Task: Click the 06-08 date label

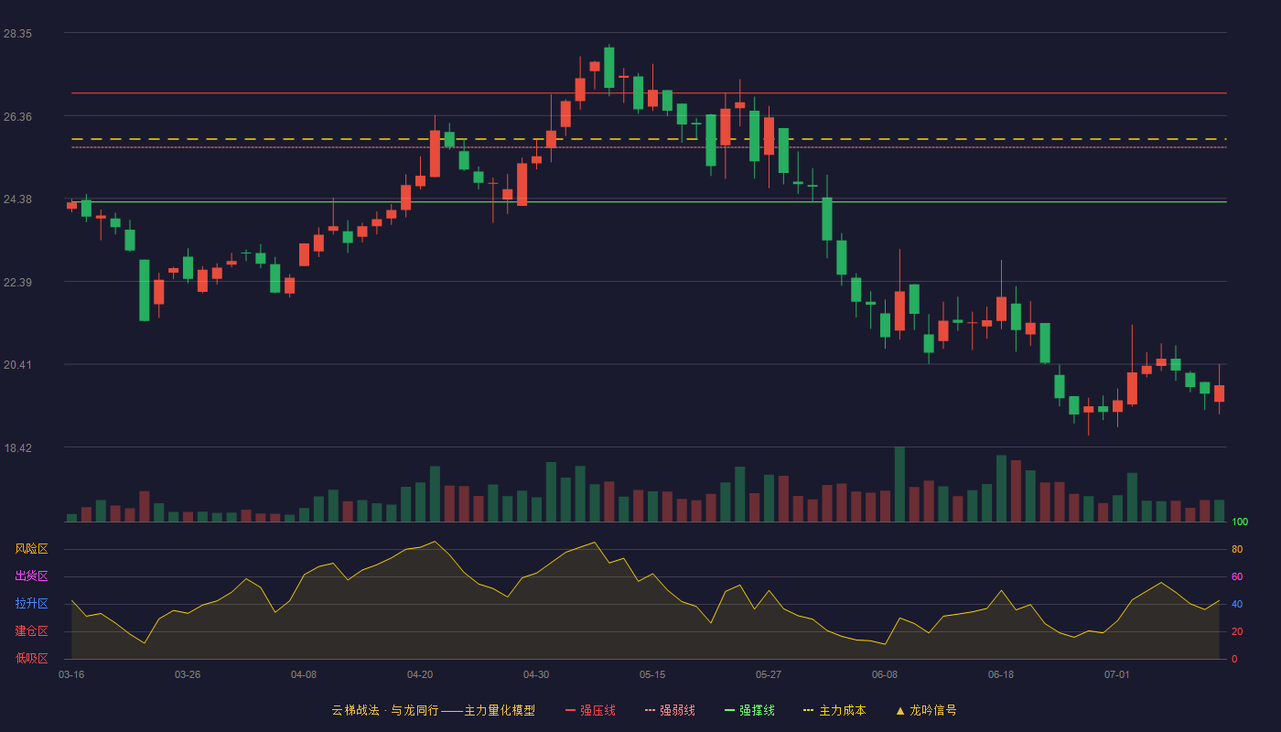Action: point(885,674)
